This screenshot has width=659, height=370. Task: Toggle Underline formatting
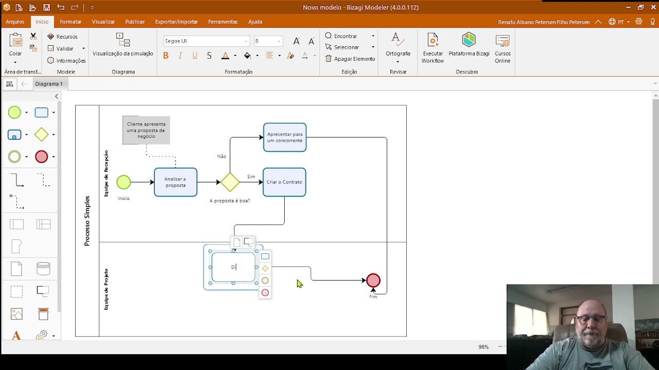coord(195,55)
